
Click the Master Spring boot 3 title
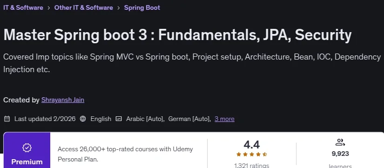click(x=177, y=35)
